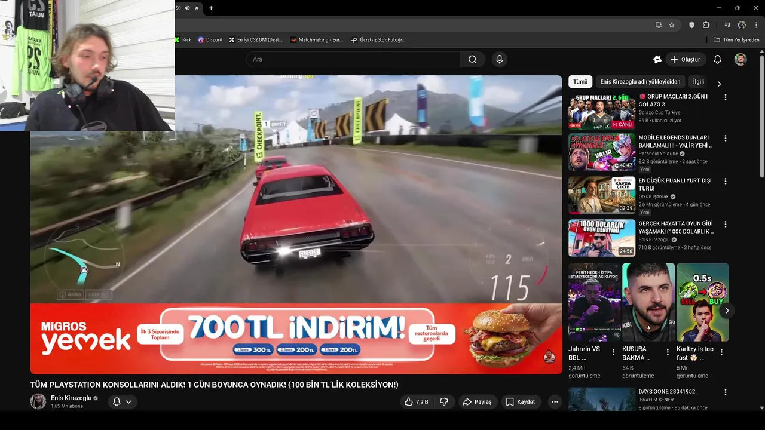Click the YouTube search magnifier button
Image resolution: width=765 pixels, height=430 pixels.
[x=472, y=59]
